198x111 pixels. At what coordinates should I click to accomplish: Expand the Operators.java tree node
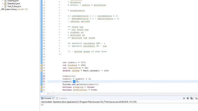tap(2, 4)
